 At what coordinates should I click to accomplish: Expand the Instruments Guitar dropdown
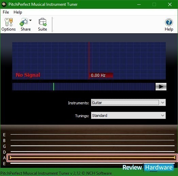coord(128,103)
